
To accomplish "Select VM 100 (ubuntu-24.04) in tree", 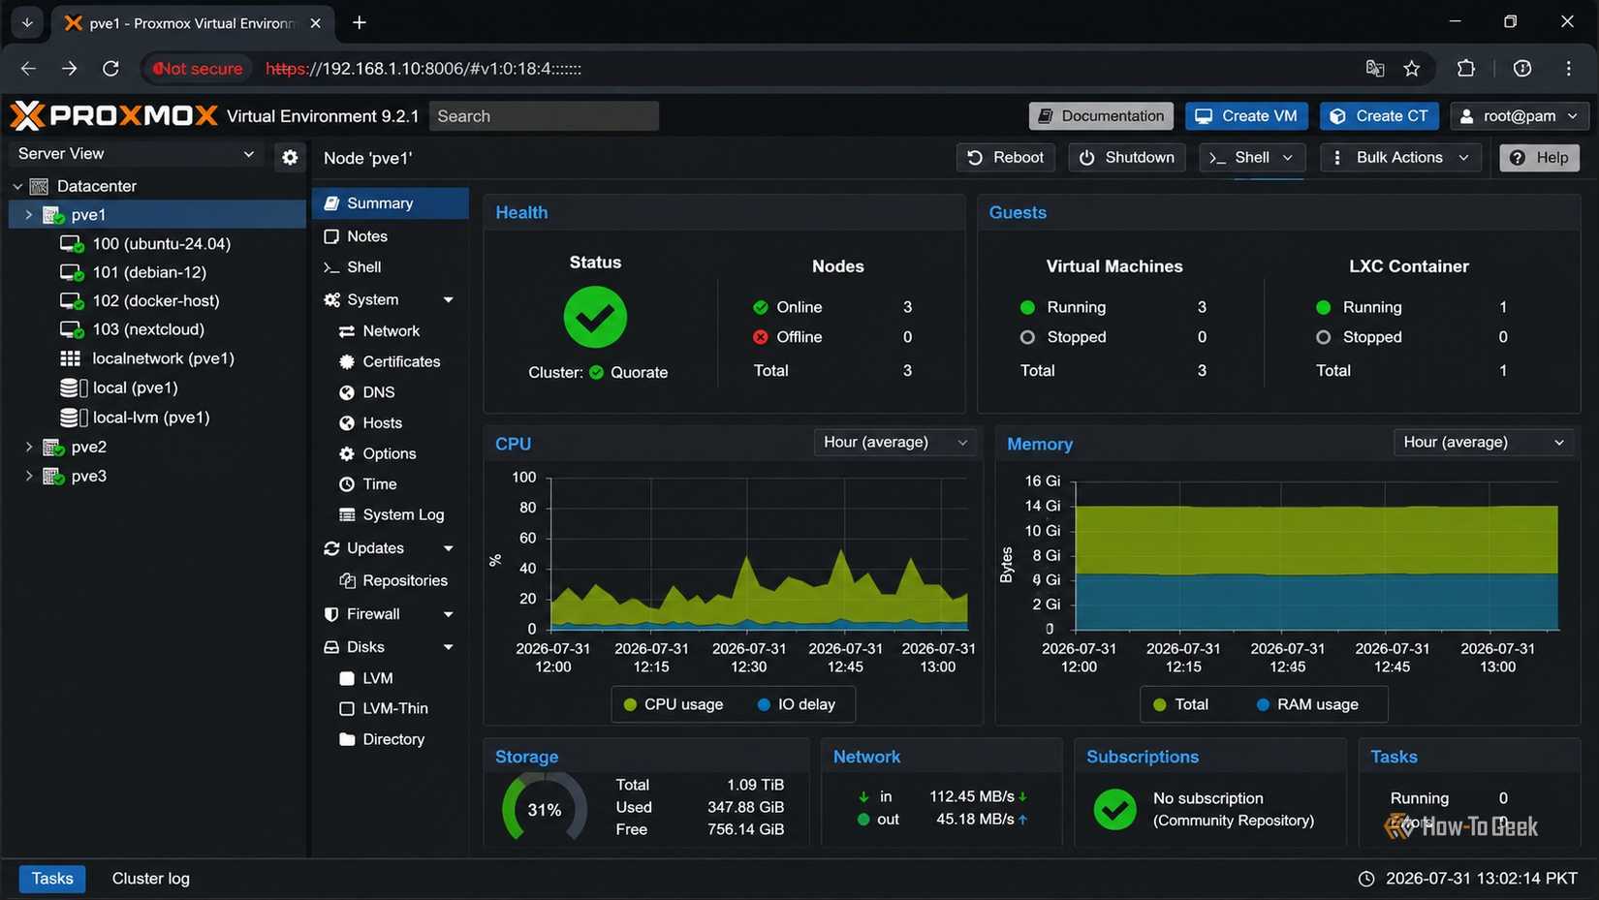I will (145, 243).
